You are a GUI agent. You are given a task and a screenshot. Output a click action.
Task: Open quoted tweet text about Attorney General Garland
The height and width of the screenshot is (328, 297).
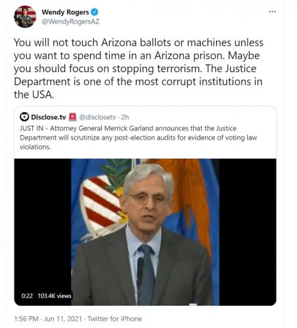click(x=138, y=137)
